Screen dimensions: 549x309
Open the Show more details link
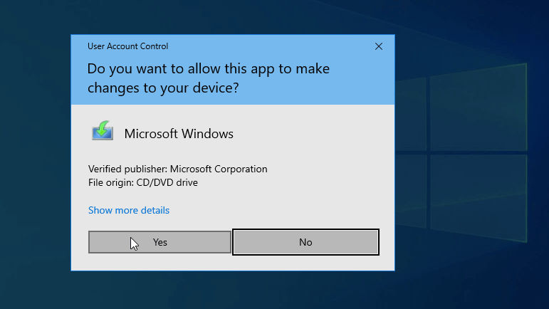click(129, 210)
